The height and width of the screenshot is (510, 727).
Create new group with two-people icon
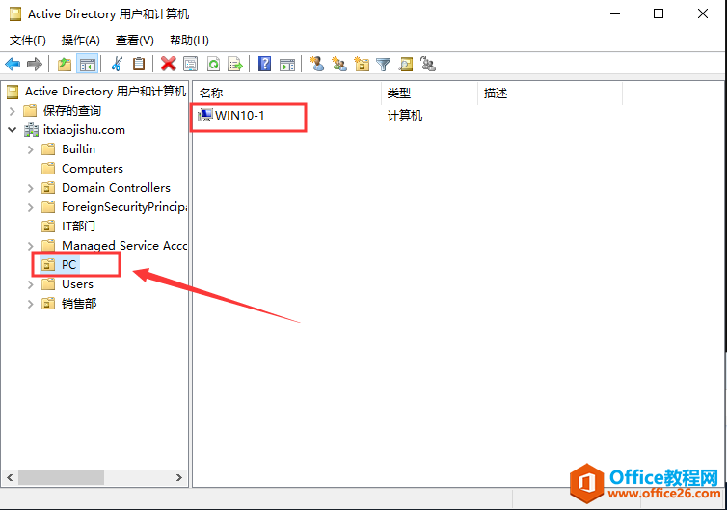tap(339, 64)
